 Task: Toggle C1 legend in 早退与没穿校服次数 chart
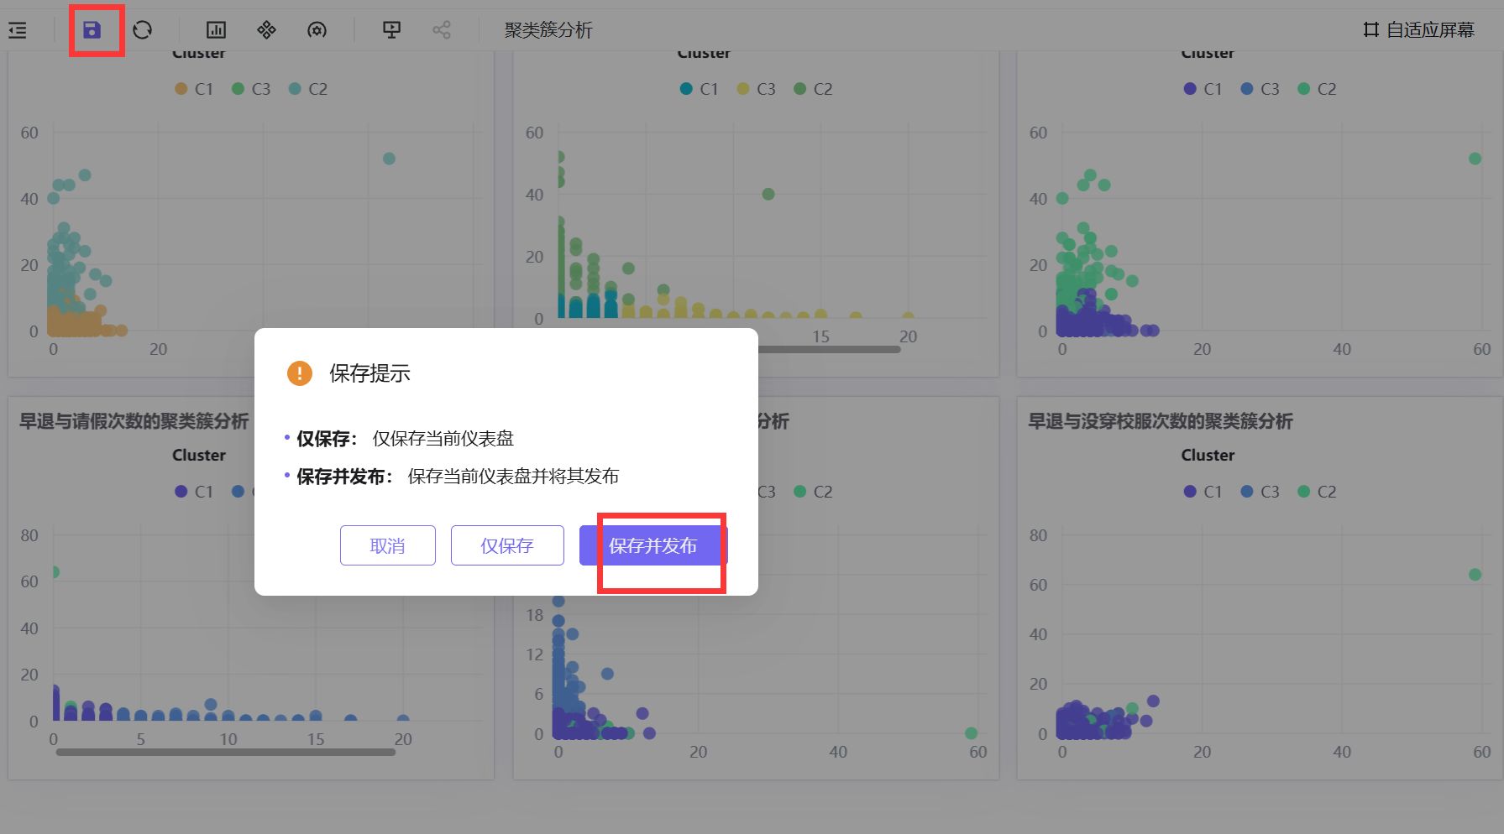(1203, 492)
